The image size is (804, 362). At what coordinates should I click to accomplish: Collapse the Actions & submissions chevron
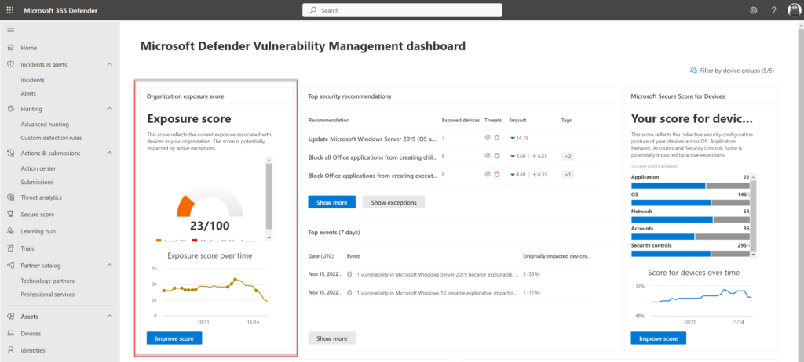point(110,153)
